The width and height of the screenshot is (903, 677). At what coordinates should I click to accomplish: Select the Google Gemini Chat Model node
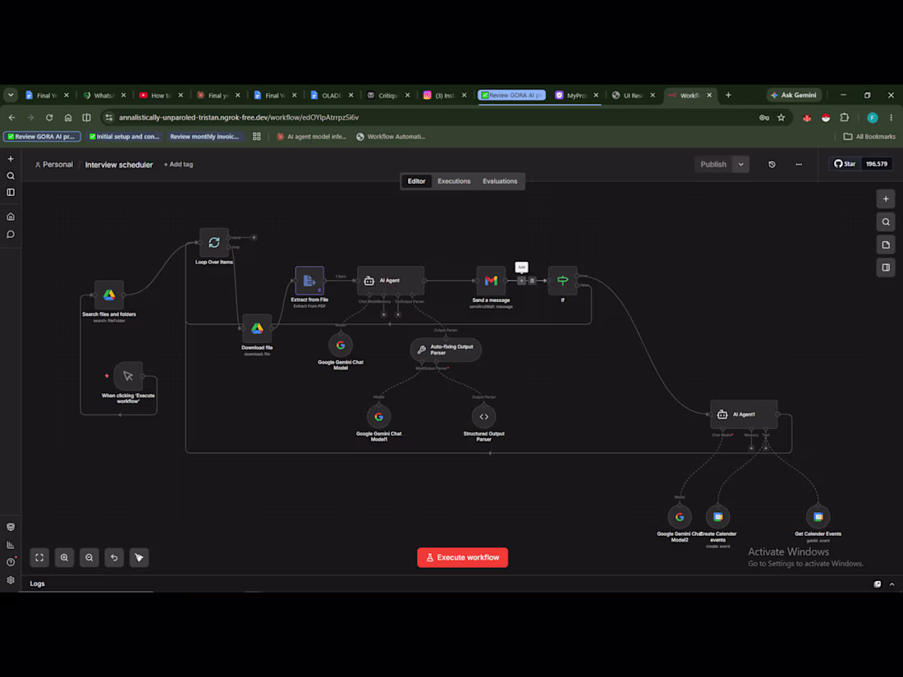[341, 345]
